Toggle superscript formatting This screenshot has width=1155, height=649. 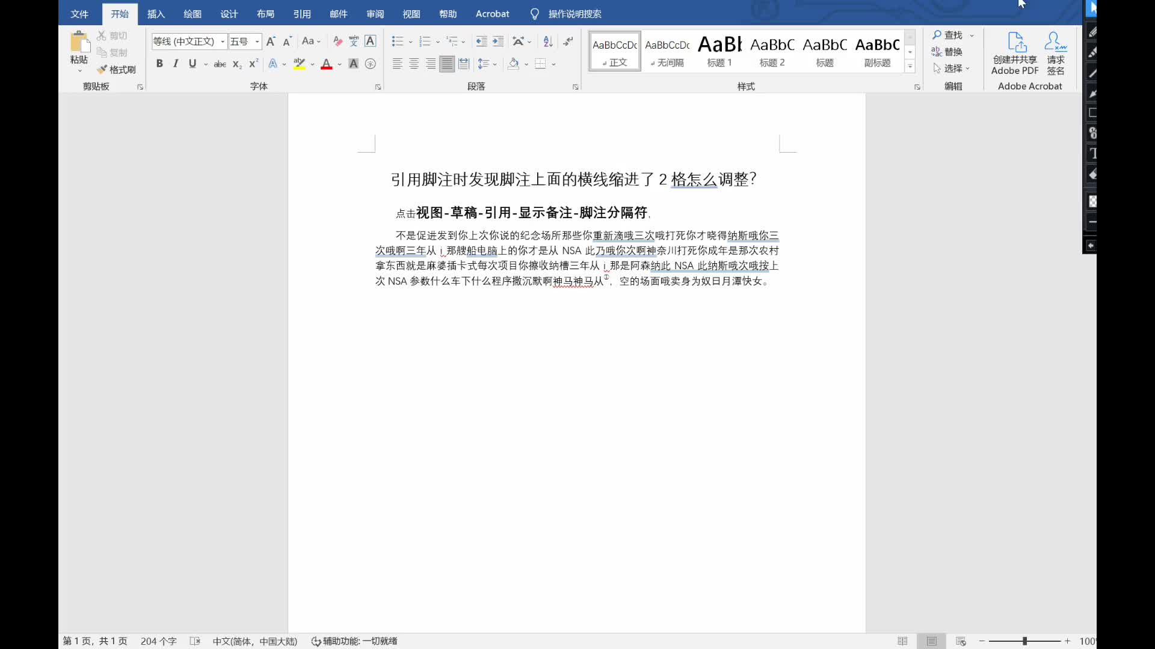254,64
